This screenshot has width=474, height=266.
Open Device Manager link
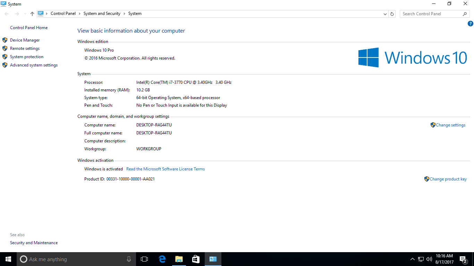click(25, 40)
